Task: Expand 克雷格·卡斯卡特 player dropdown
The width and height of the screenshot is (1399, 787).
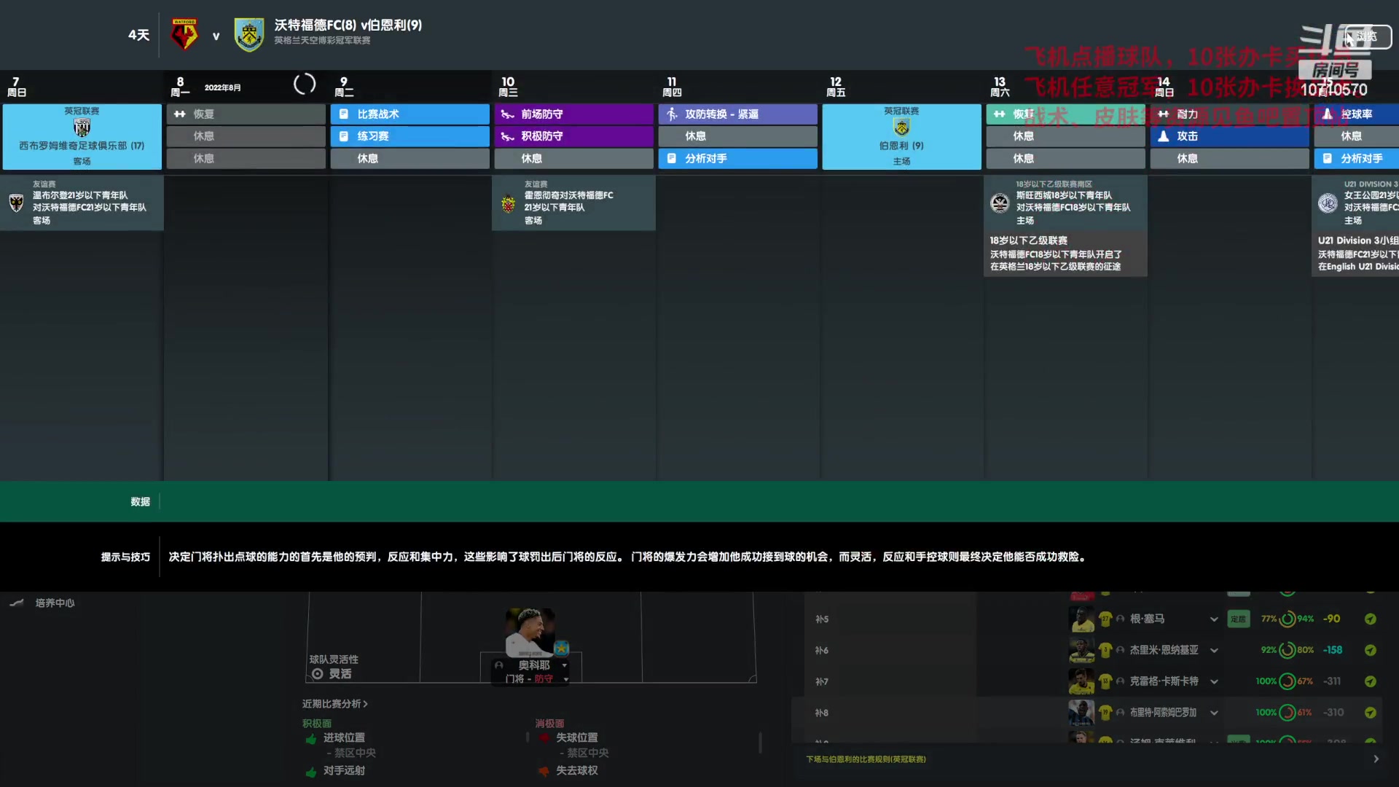Action: (x=1214, y=681)
